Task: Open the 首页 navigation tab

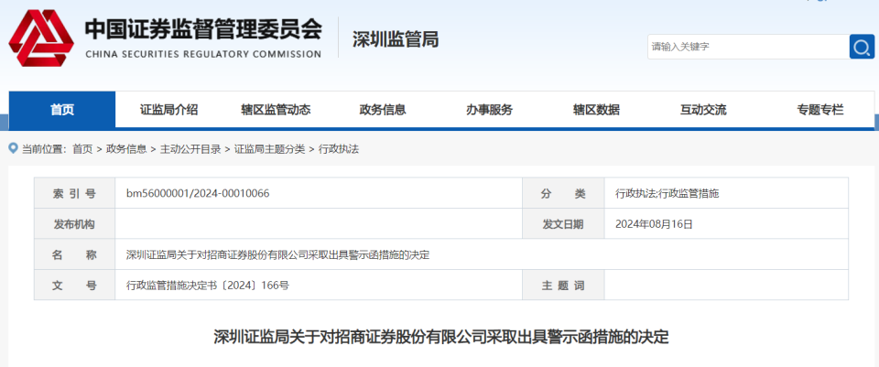Action: (x=62, y=110)
